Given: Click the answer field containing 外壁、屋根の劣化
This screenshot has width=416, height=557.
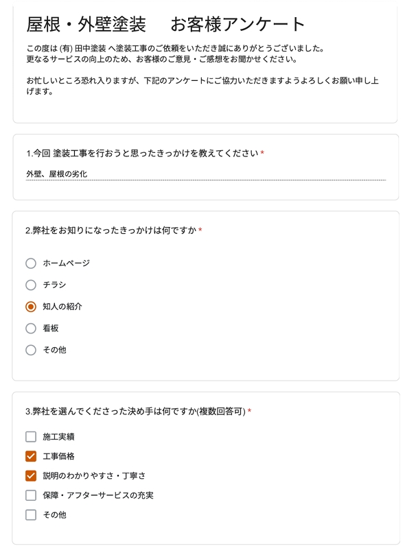Looking at the screenshot, I should pos(205,174).
